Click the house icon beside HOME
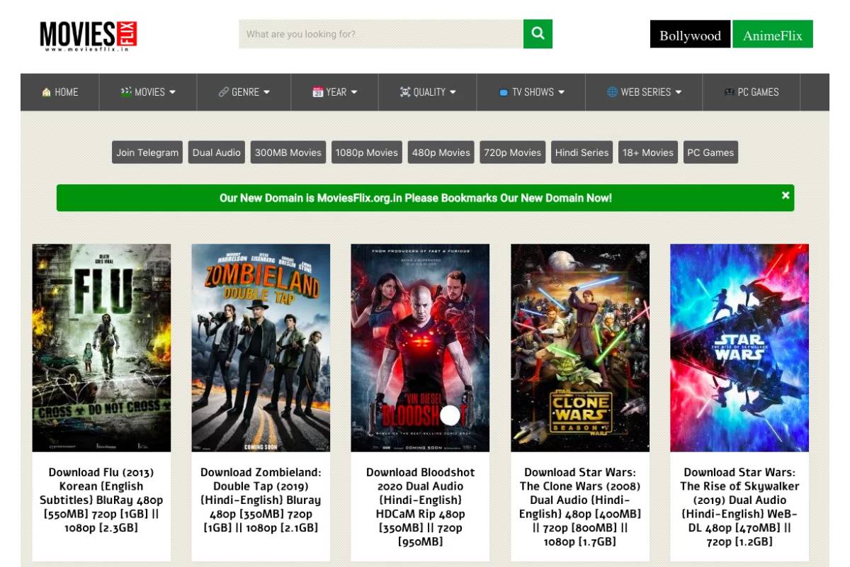 [46, 92]
